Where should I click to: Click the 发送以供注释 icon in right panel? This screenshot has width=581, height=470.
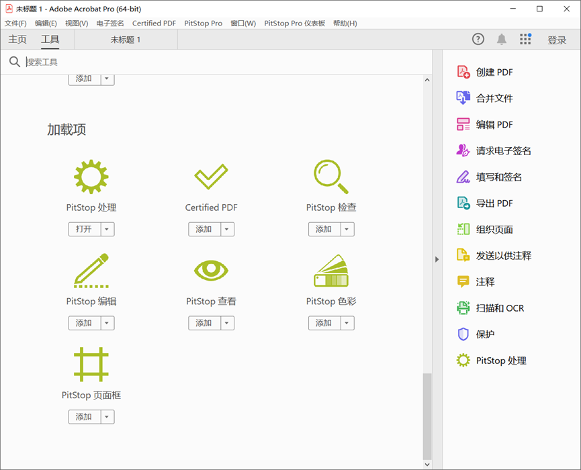tap(463, 255)
